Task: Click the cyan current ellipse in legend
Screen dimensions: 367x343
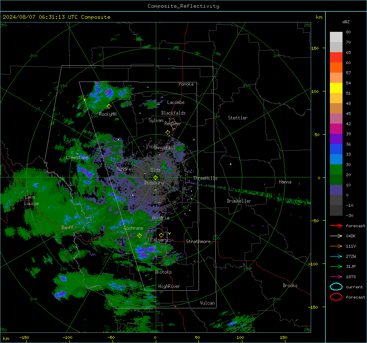Action: click(x=336, y=287)
